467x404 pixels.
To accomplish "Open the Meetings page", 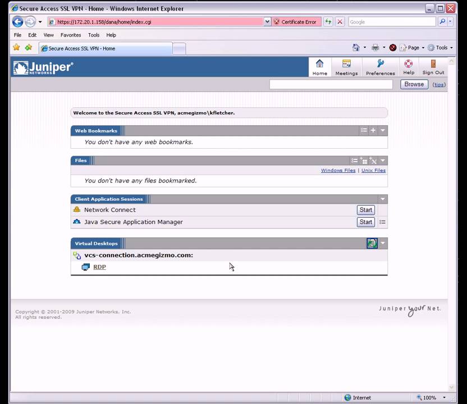I will (x=346, y=67).
